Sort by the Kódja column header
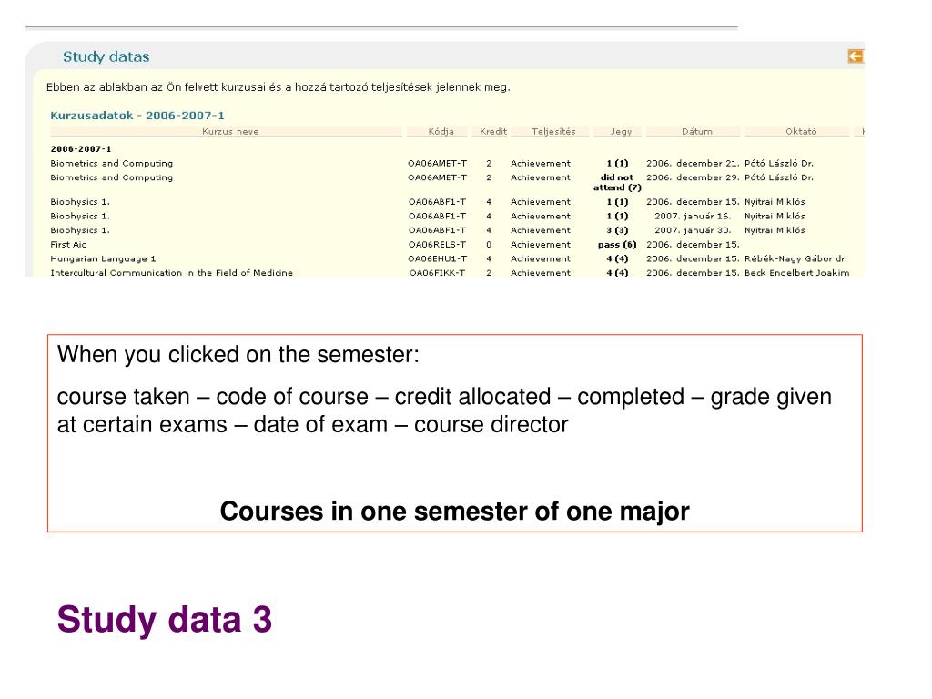 click(x=441, y=132)
